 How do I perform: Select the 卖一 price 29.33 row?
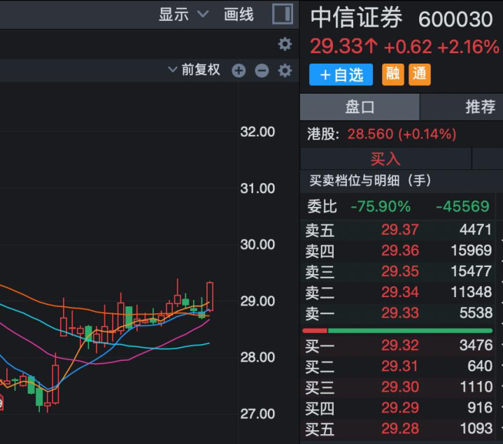coord(399,313)
